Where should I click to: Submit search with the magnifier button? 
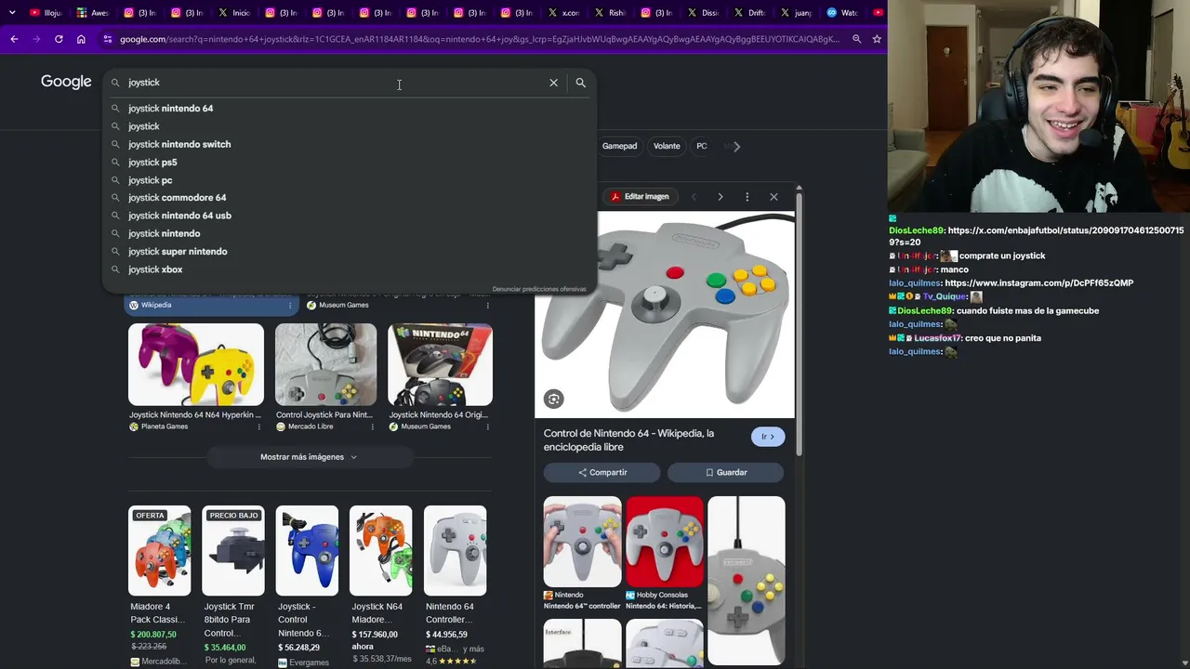pos(580,83)
